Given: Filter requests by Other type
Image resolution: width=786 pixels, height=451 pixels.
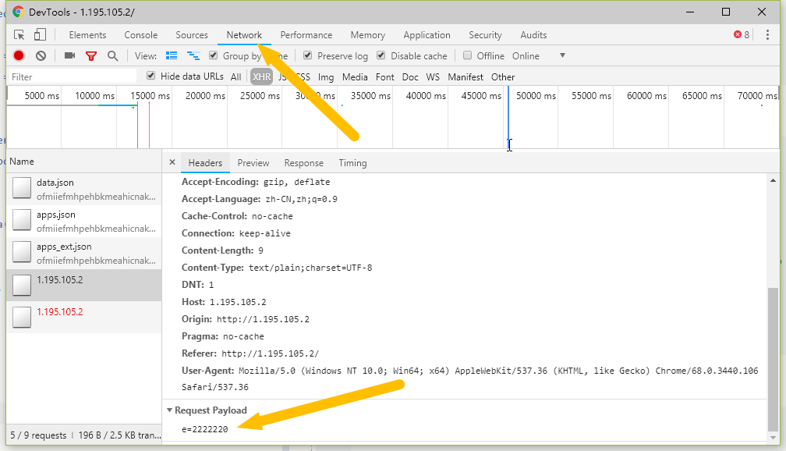Looking at the screenshot, I should pos(503,76).
